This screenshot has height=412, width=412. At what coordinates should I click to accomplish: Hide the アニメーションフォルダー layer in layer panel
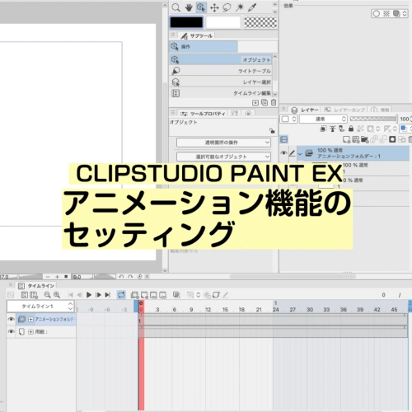[283, 153]
